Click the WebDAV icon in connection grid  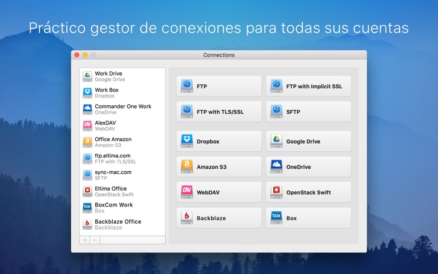(x=187, y=192)
